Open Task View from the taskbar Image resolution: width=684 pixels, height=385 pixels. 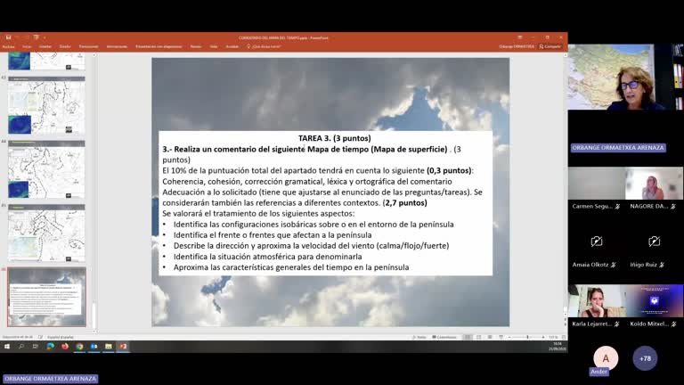36,347
